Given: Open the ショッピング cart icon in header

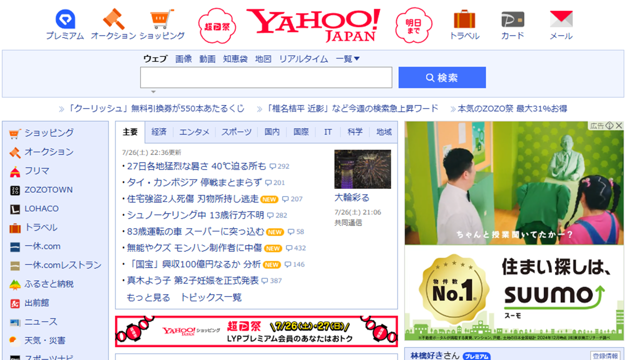Looking at the screenshot, I should 162,19.
